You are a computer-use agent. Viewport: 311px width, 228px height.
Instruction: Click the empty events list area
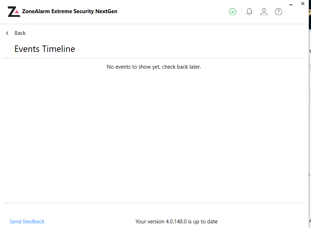(154, 135)
